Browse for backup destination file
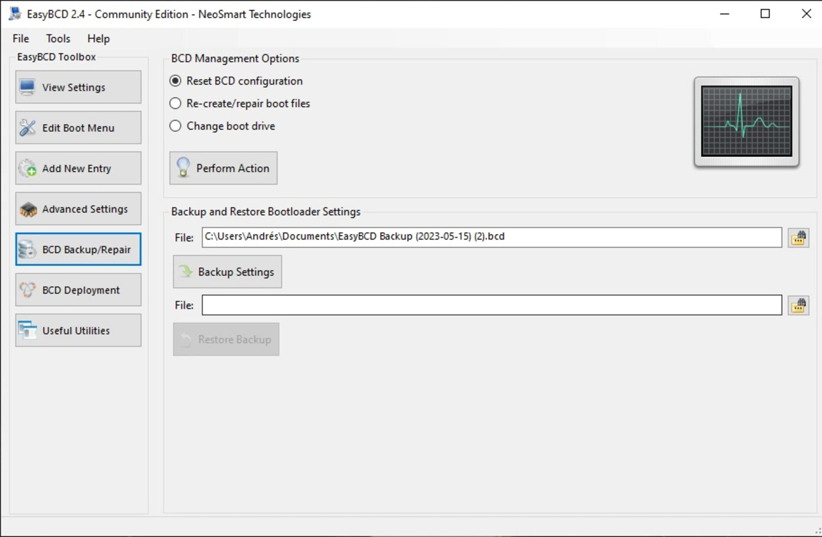This screenshot has height=537, width=822. point(798,238)
